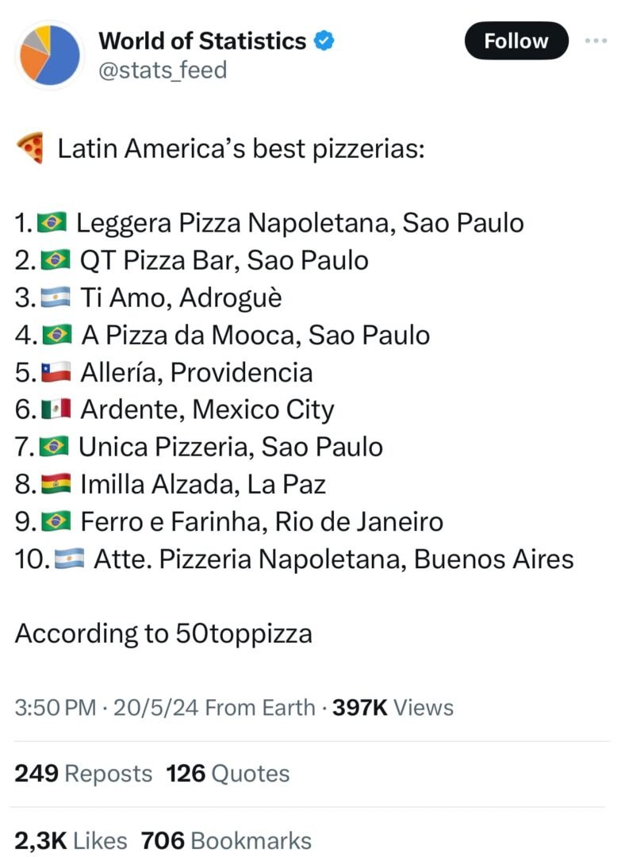Screen dimensions: 625x857
Task: Click the World of Statistics profile avatar
Action: click(50, 54)
